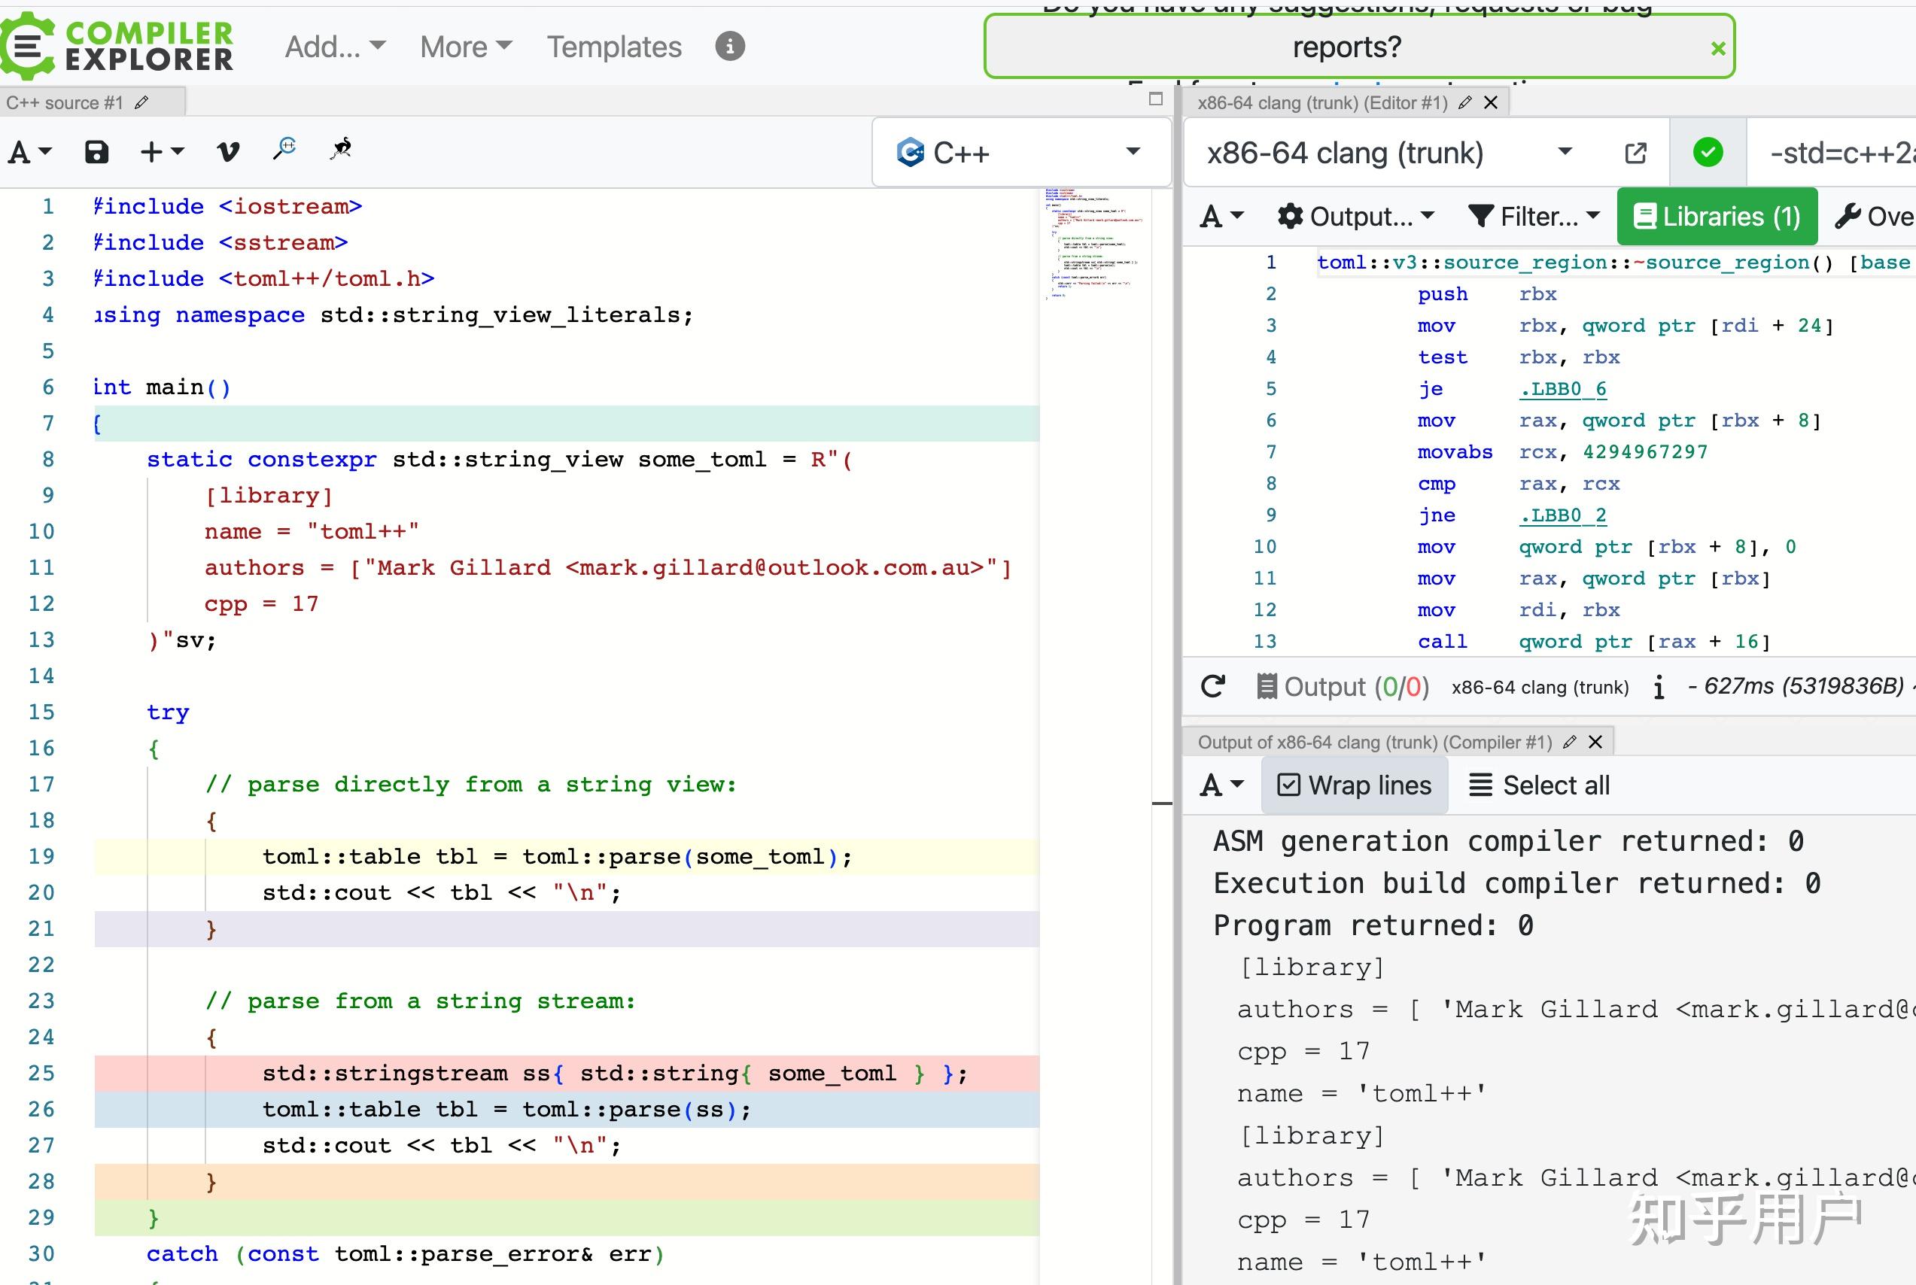
Task: Maximize the C++ source editor pane
Action: (x=1155, y=99)
